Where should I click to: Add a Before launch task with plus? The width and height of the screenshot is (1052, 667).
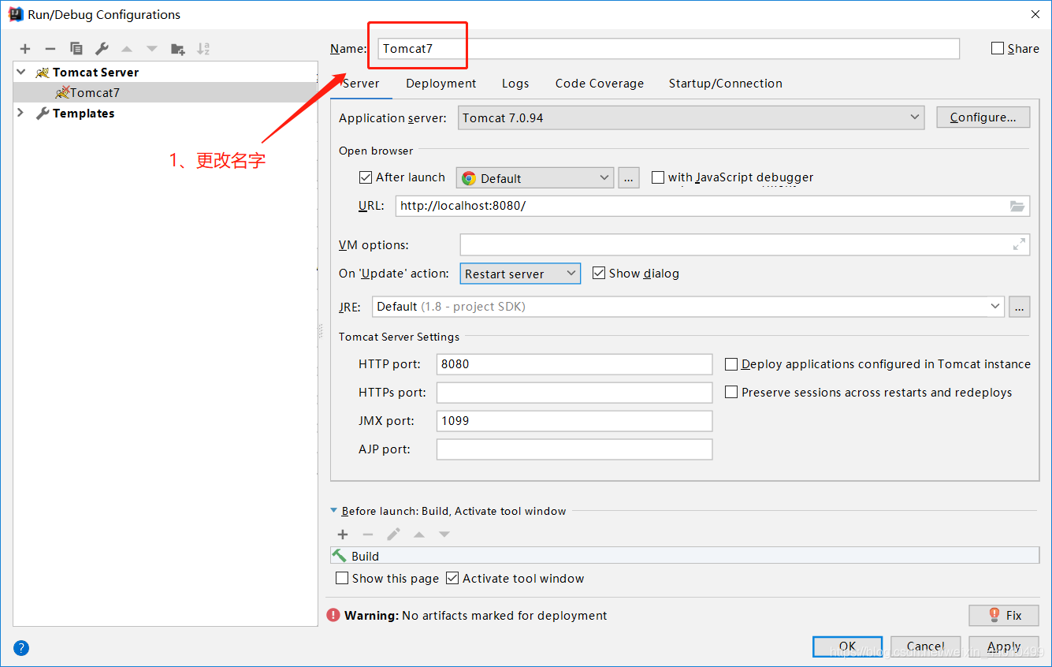[x=343, y=535]
